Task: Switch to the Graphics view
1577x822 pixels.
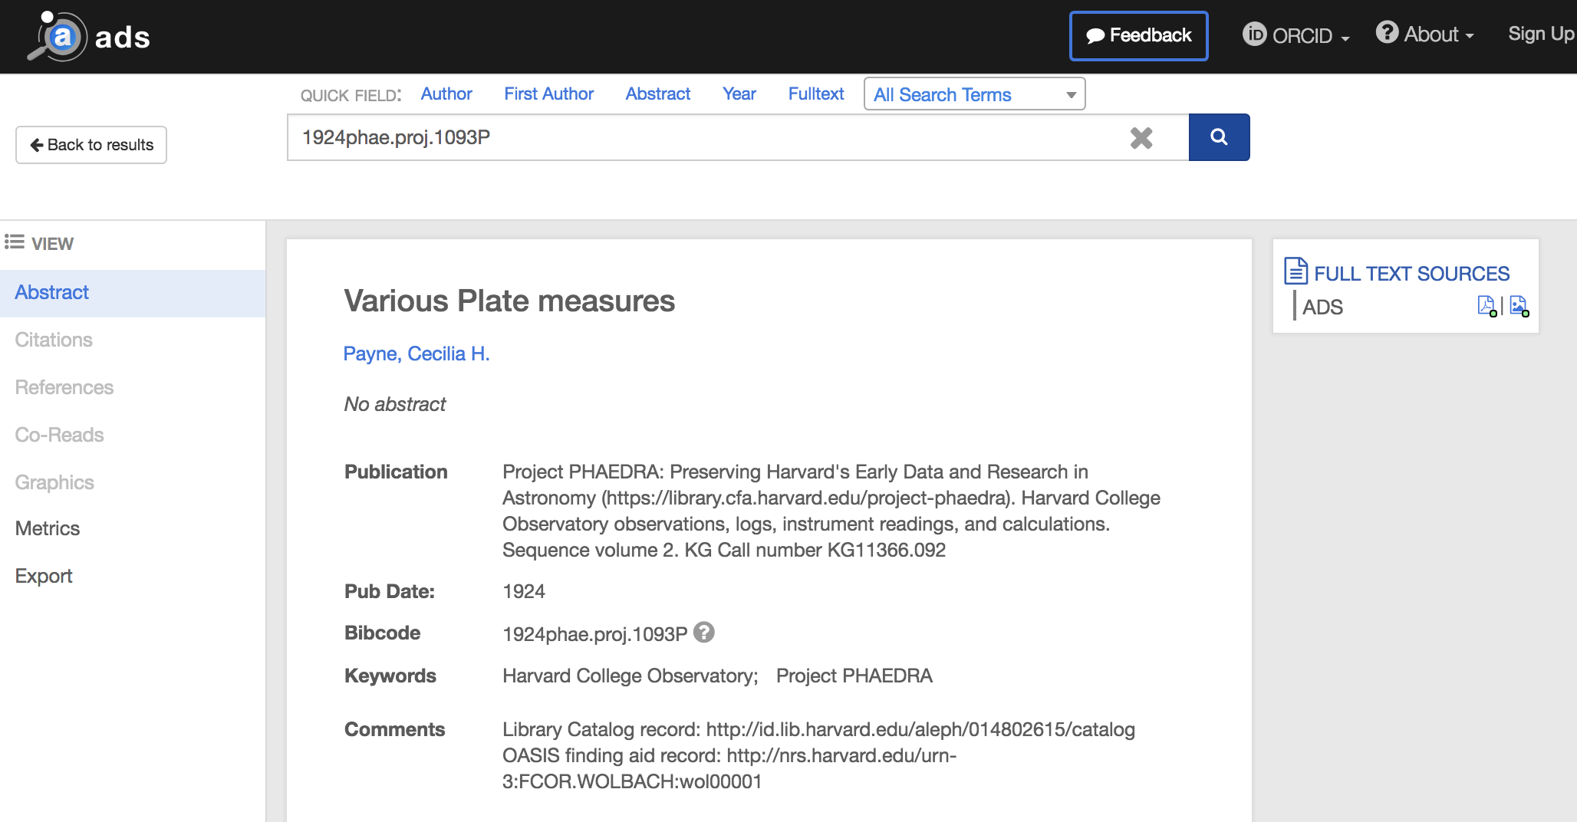Action: (54, 482)
